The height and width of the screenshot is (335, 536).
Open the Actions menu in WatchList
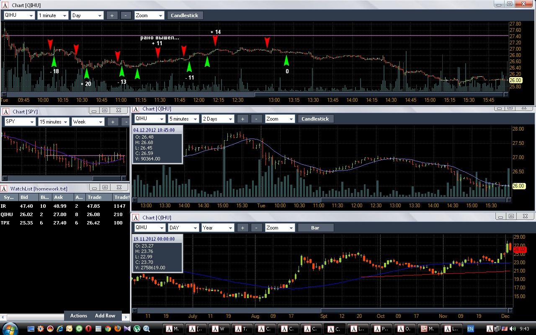(x=79, y=316)
